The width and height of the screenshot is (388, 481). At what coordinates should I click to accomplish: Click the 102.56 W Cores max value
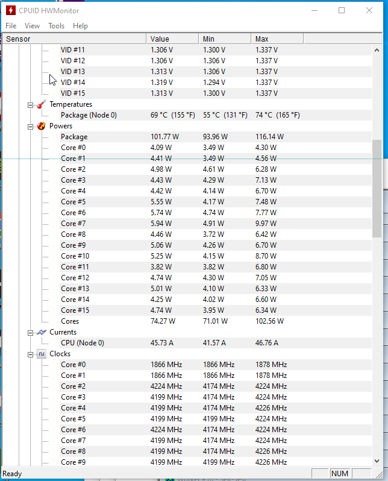pos(269,321)
